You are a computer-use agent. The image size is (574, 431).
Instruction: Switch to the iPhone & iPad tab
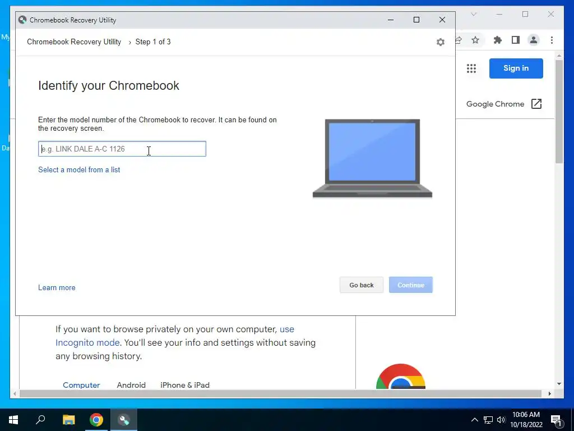[x=185, y=385]
